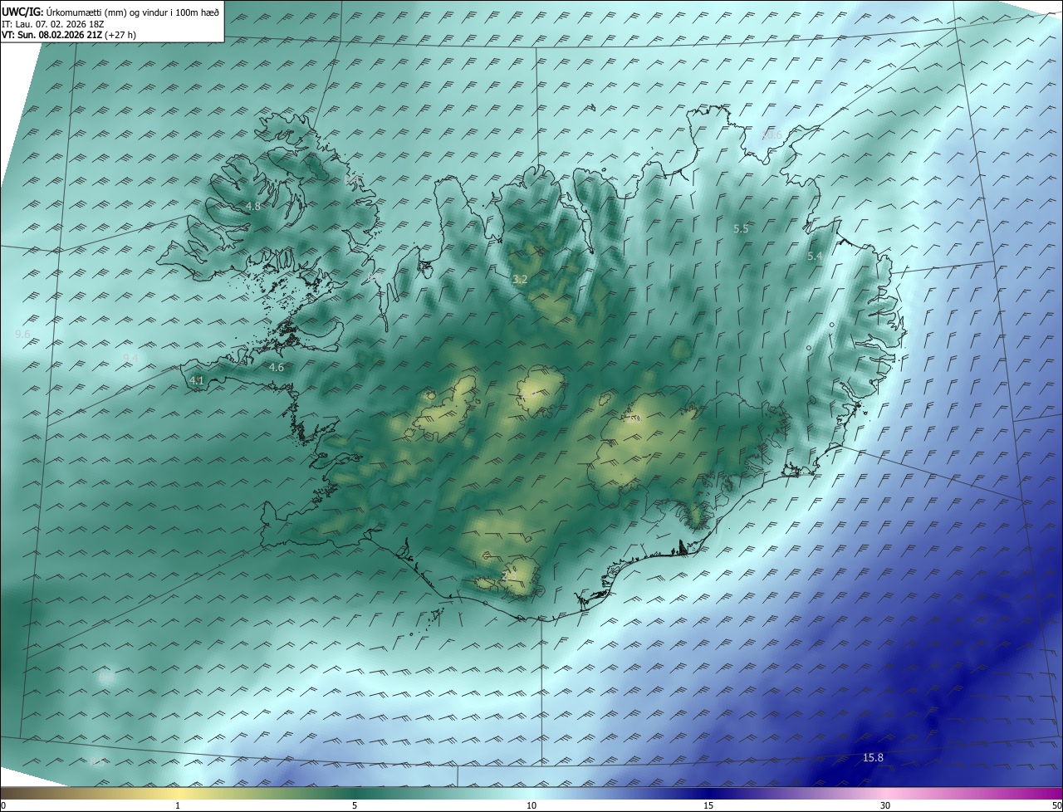Click the initialization time 'IT: Lau. 07. 02. 2026 18Z'

coord(52,23)
